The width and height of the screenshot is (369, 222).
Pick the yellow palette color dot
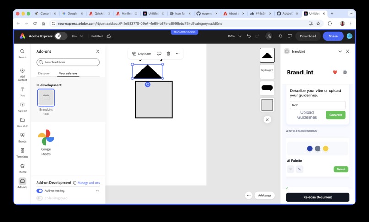326,148
